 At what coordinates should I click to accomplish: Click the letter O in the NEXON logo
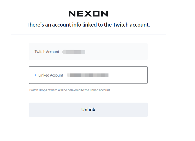point(96,14)
